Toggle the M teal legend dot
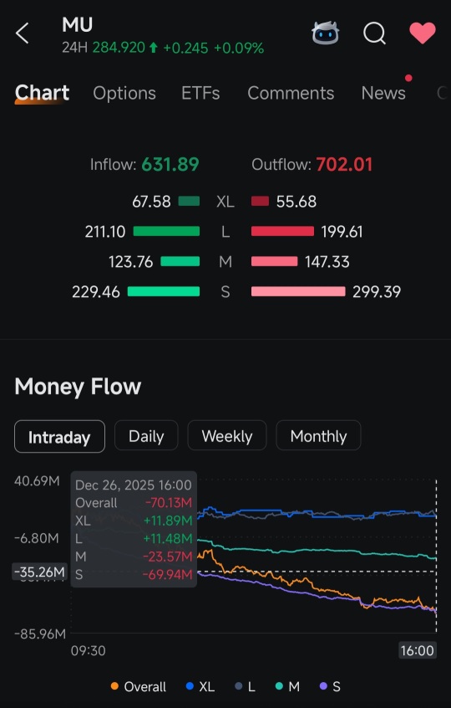Viewport: 451px width, 708px height. tap(279, 686)
